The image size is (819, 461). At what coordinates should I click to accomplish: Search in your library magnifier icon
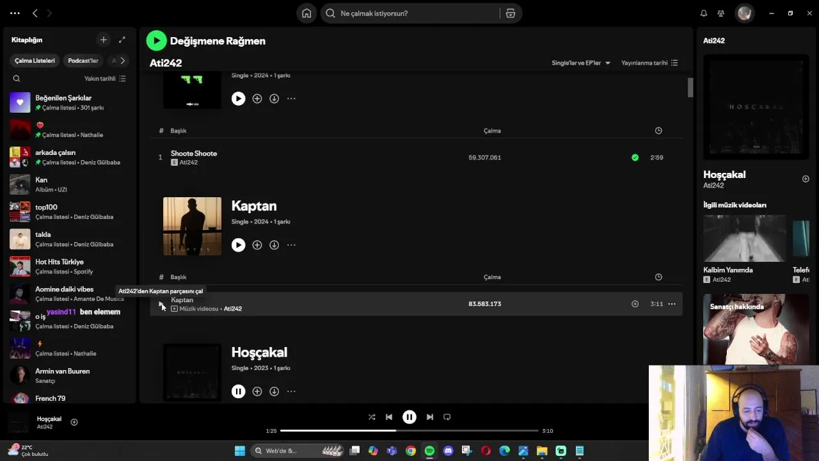(17, 79)
